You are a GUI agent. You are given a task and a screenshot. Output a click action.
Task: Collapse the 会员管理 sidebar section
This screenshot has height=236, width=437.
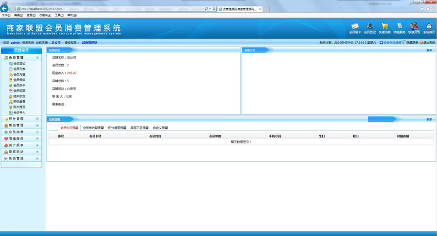point(37,58)
